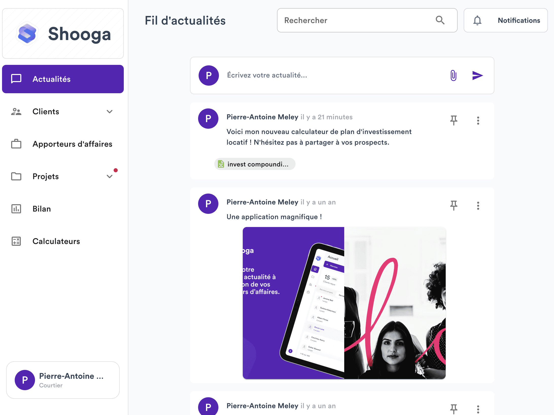Attach a file with the paperclip icon
The width and height of the screenshot is (554, 415).
pos(453,75)
